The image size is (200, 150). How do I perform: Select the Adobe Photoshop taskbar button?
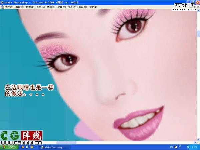tap(54, 147)
